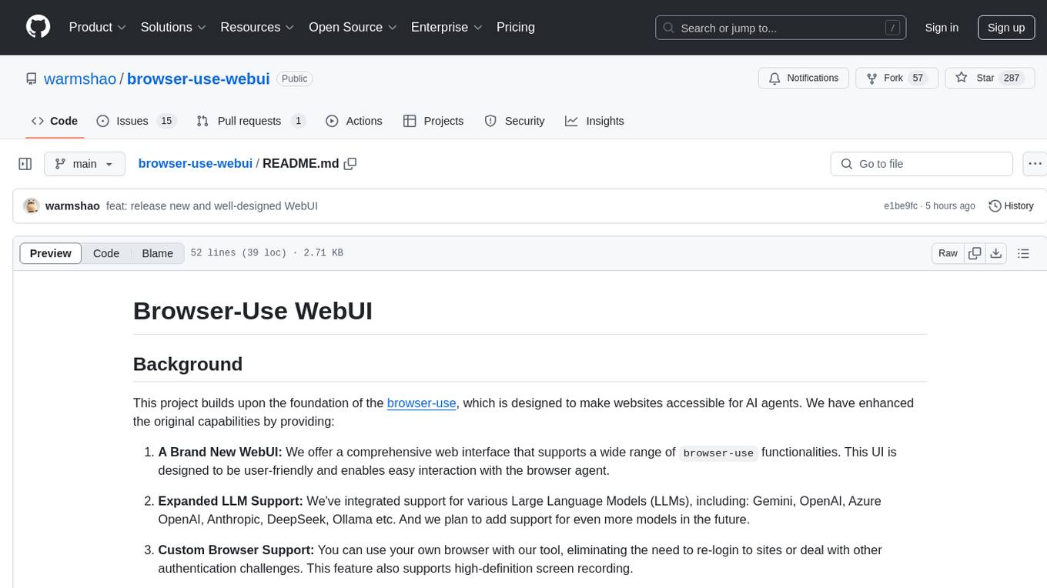Click the Background heading
The width and height of the screenshot is (1047, 588).
click(188, 364)
